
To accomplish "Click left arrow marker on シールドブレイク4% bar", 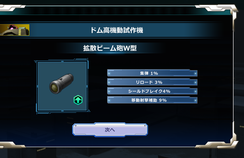I will click(109, 91).
